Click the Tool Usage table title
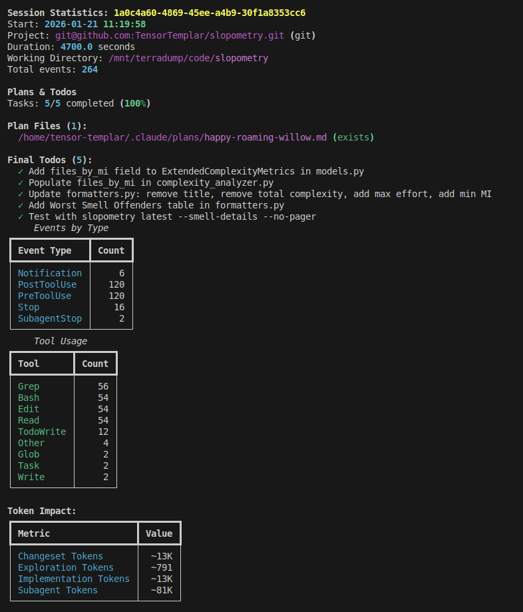This screenshot has height=612, width=523. [61, 341]
